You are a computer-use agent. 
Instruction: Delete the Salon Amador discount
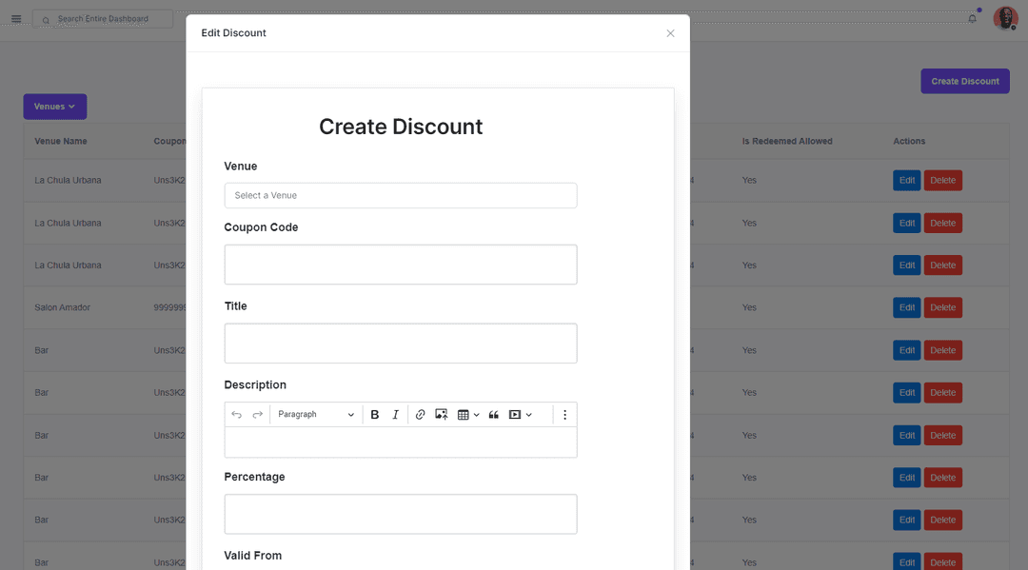pos(942,307)
